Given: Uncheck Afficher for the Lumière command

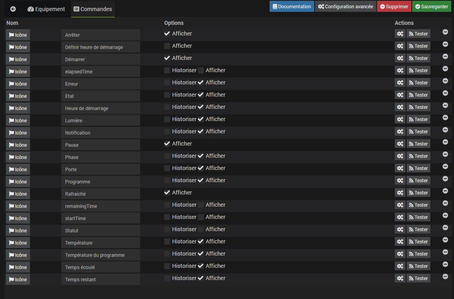Looking at the screenshot, I should [201, 119].
